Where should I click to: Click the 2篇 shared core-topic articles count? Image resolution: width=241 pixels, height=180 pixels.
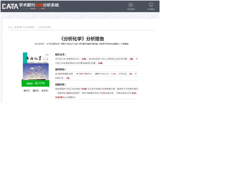(131, 59)
